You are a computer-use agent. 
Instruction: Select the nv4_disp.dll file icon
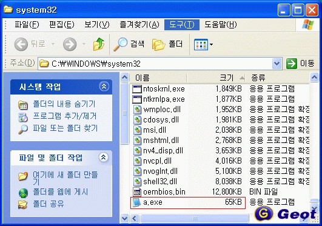(137, 150)
